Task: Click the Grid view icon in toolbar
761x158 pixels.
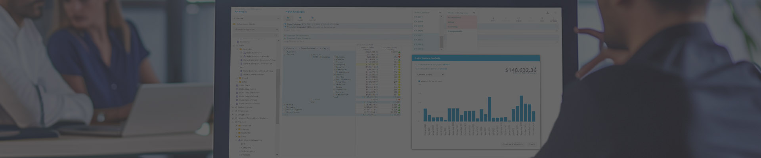Action: pos(288,18)
